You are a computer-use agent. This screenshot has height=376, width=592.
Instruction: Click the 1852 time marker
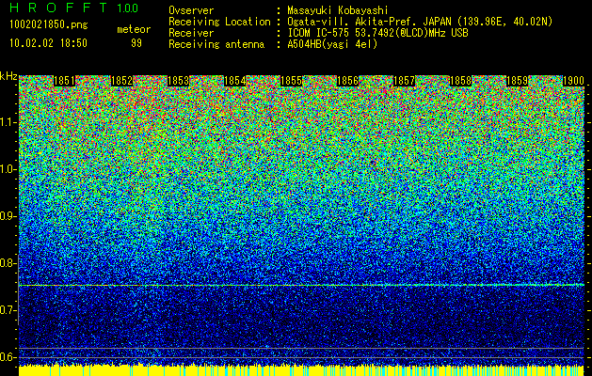[121, 81]
